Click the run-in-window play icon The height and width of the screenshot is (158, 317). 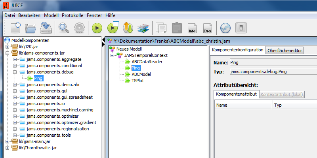[113, 28]
